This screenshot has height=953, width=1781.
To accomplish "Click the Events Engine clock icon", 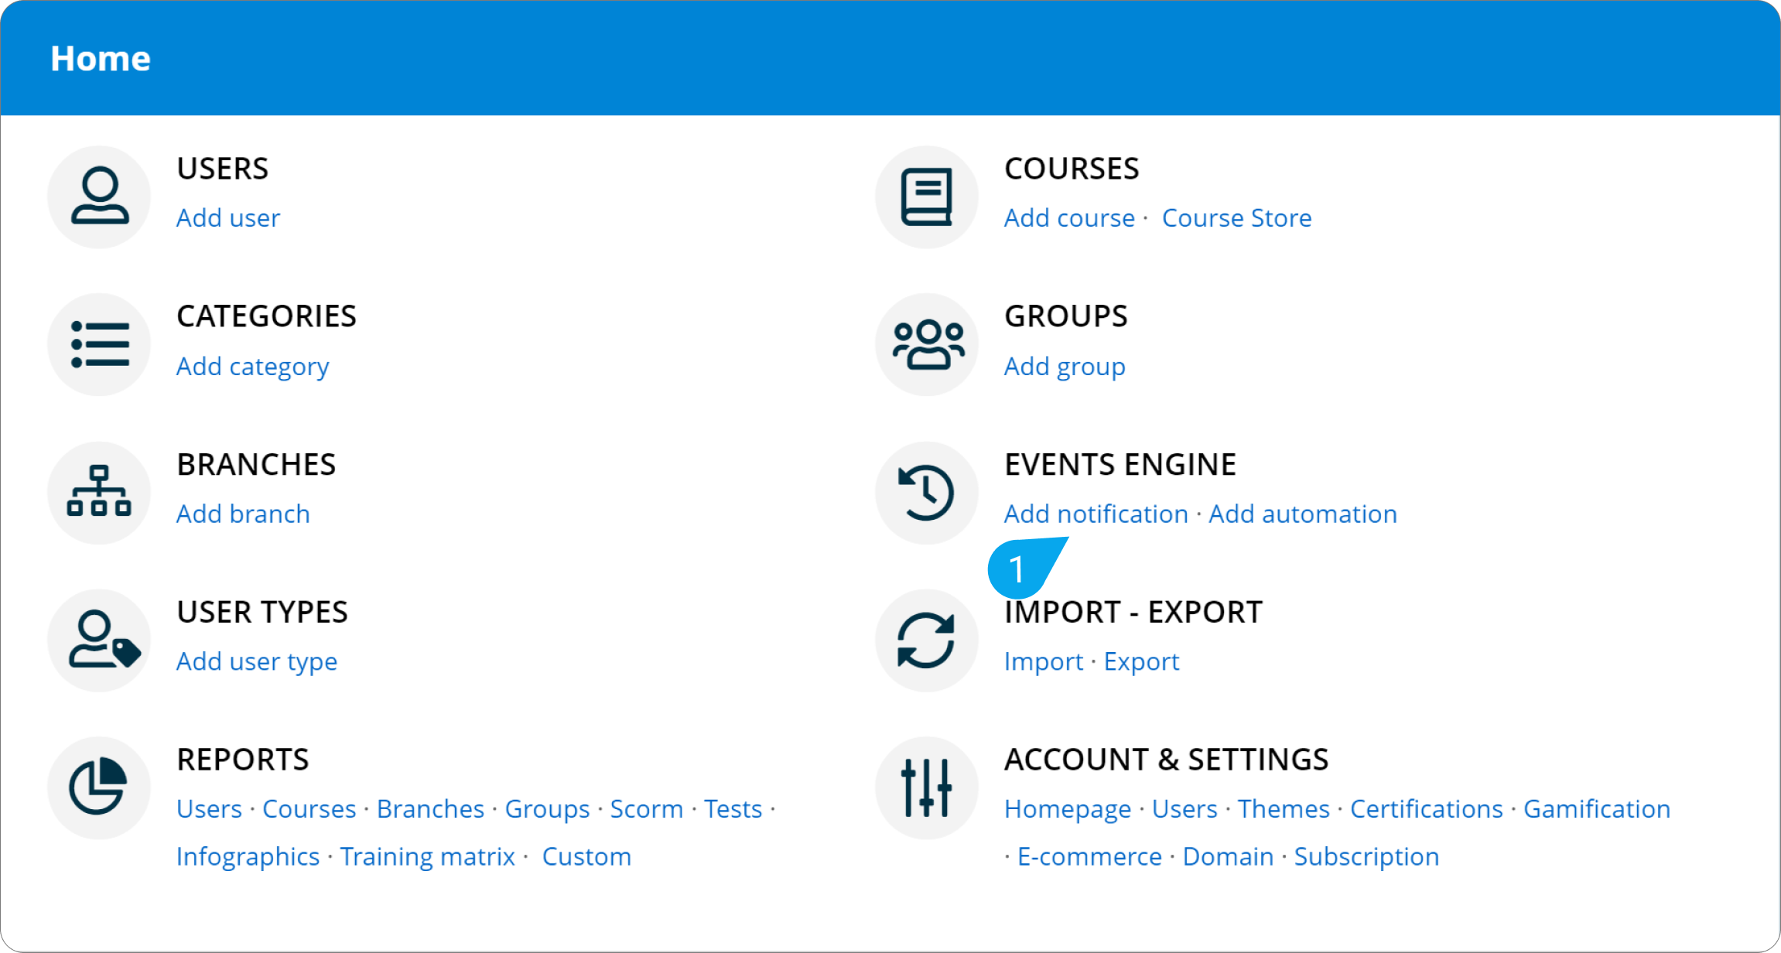I will [926, 493].
